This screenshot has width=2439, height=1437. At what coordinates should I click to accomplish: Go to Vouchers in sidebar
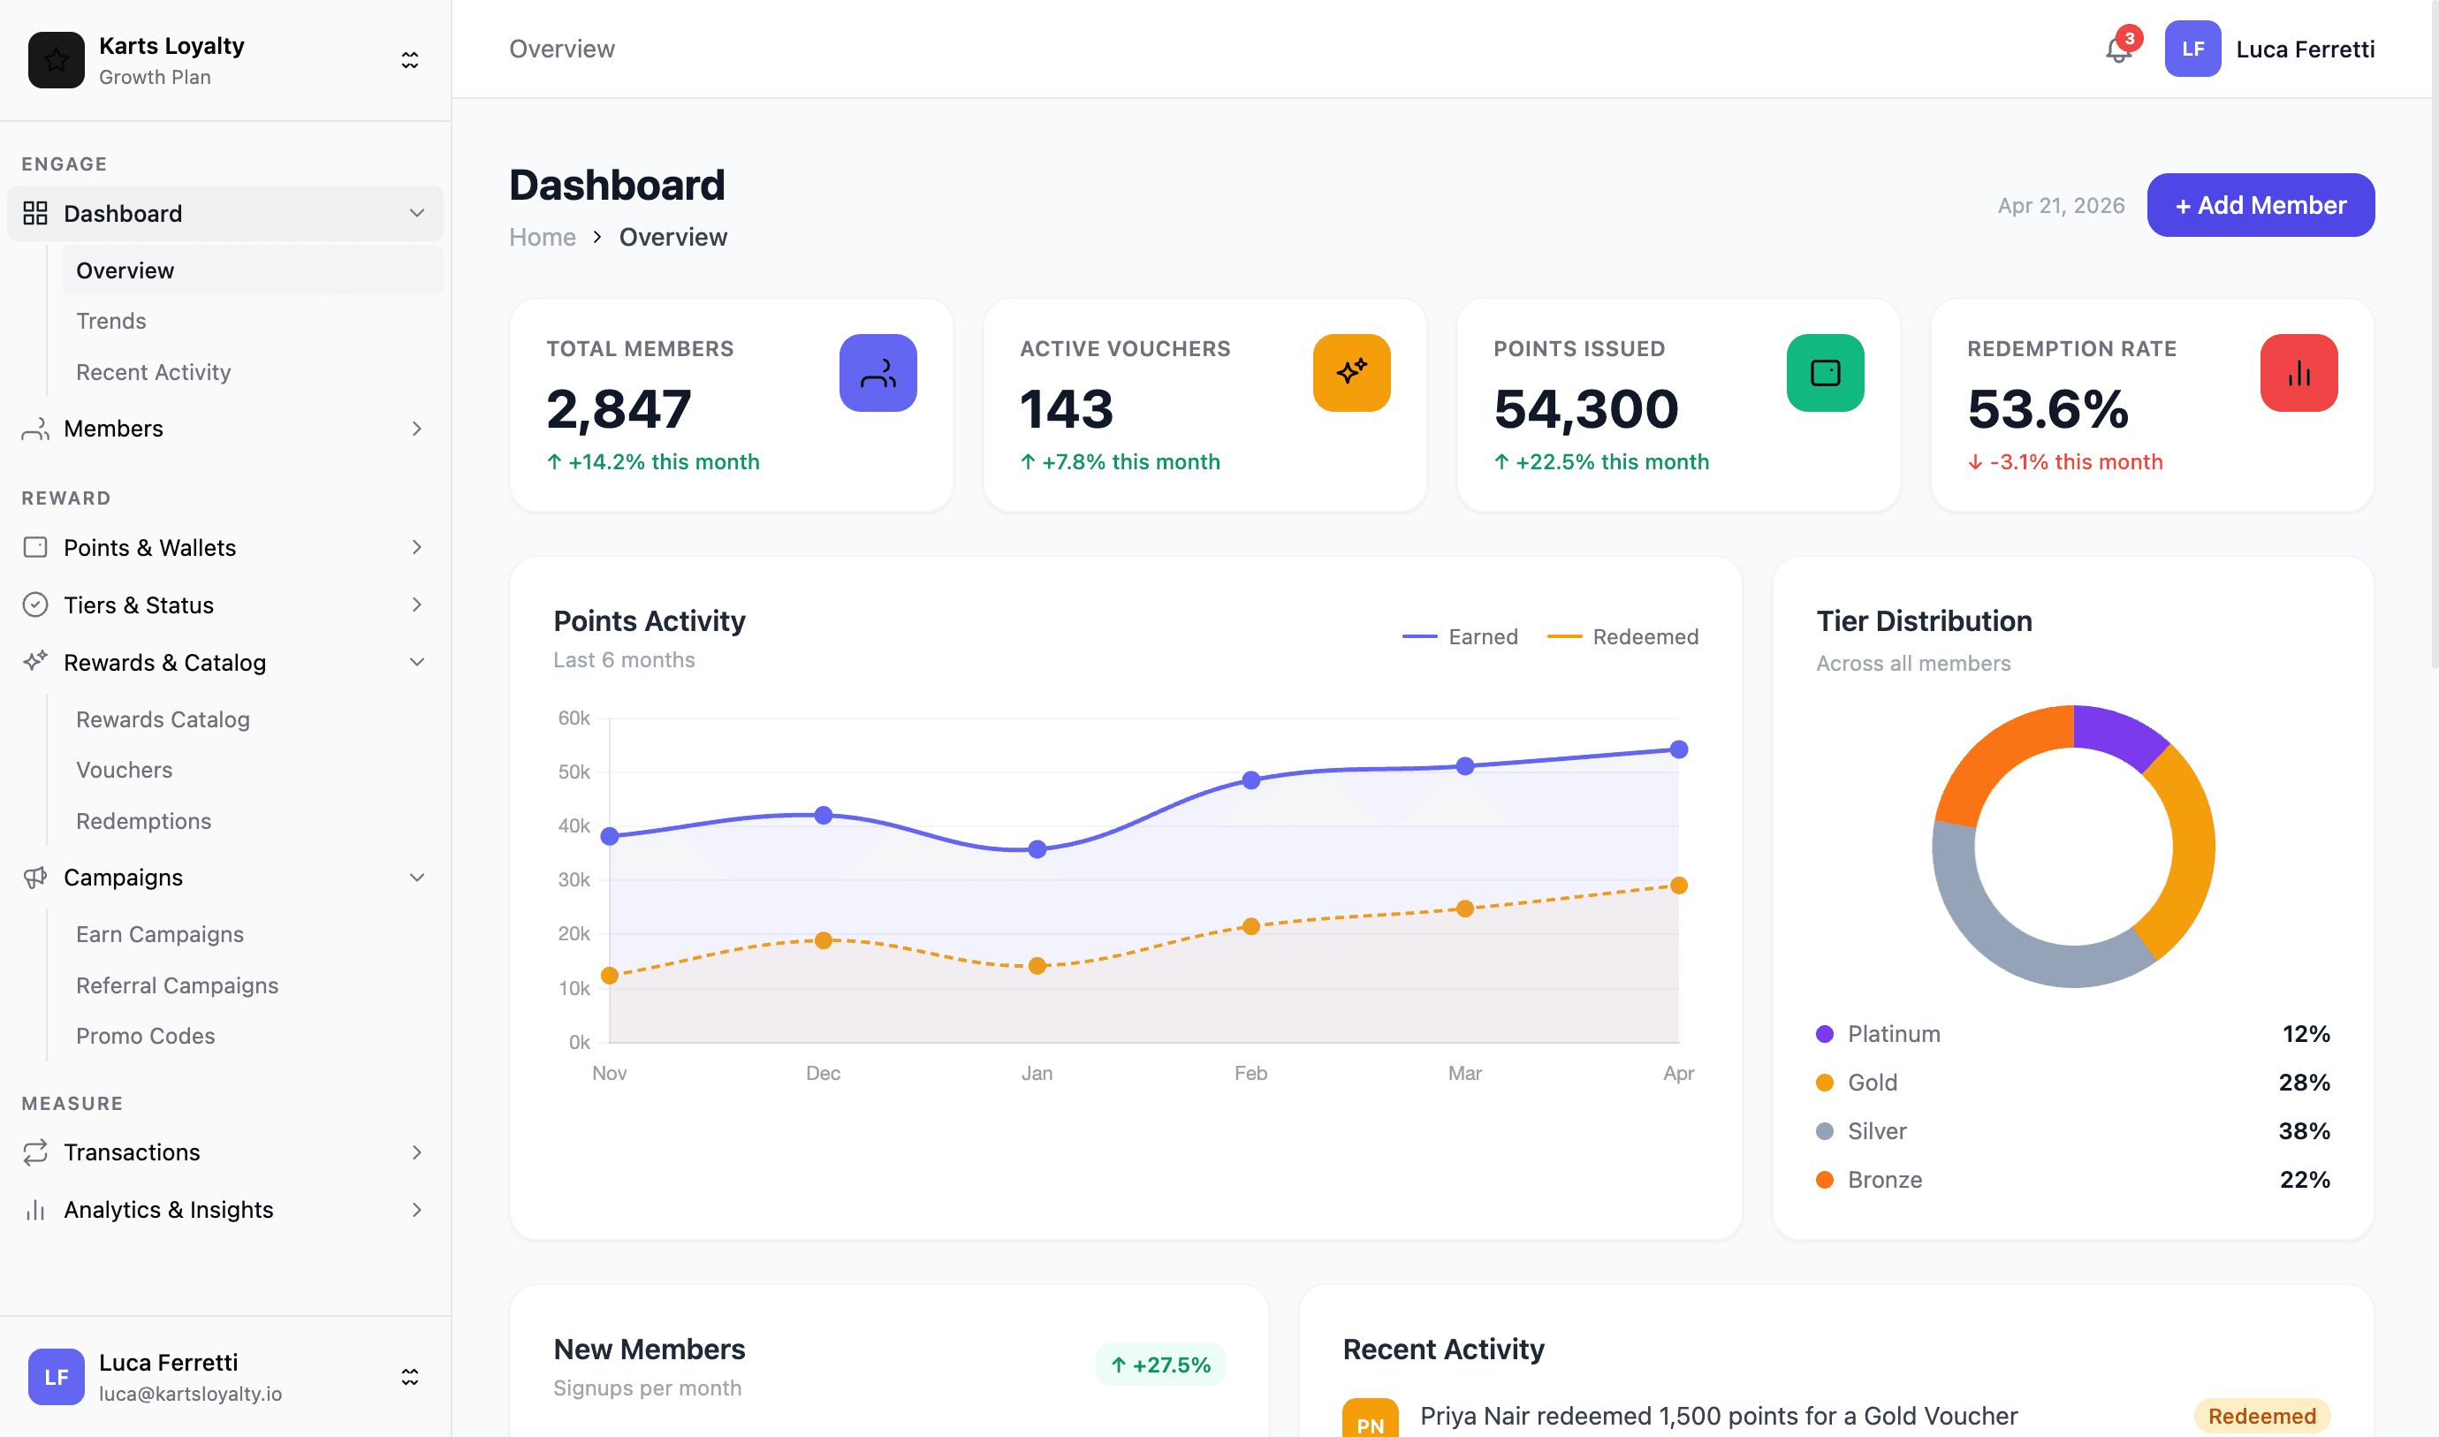pos(124,770)
